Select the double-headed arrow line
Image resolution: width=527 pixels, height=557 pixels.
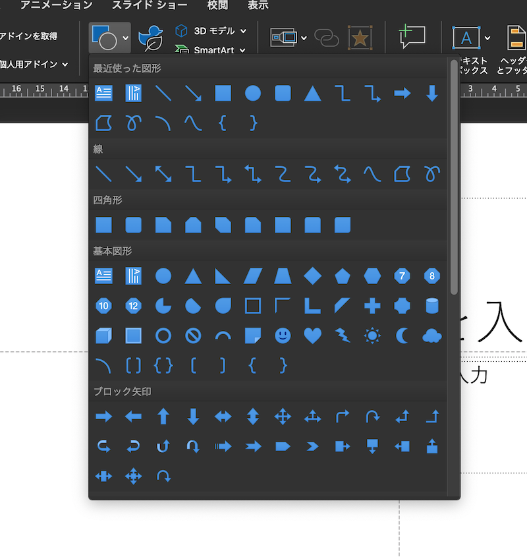pos(163,174)
